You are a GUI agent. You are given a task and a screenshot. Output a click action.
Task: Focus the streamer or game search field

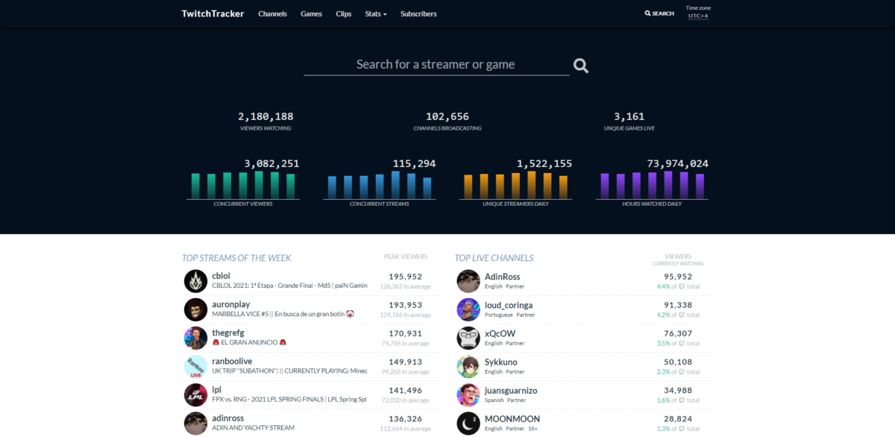tap(436, 64)
